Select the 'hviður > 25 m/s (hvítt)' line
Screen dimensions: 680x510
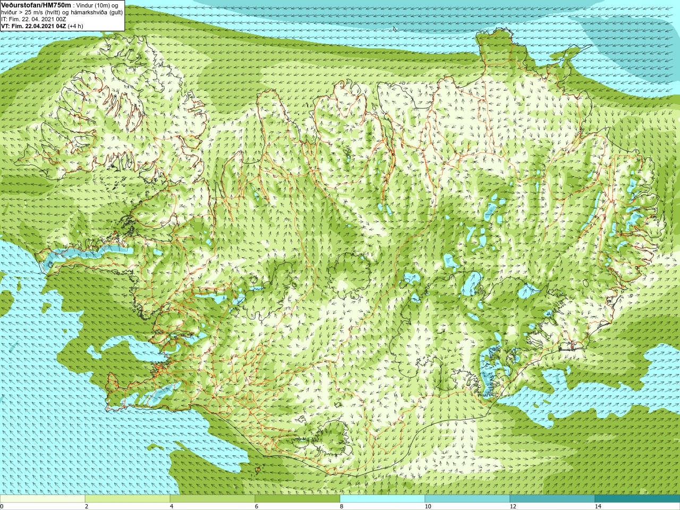(31, 12)
